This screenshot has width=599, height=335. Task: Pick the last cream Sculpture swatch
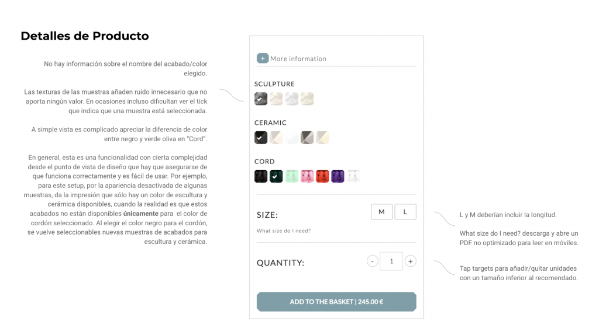(307, 99)
